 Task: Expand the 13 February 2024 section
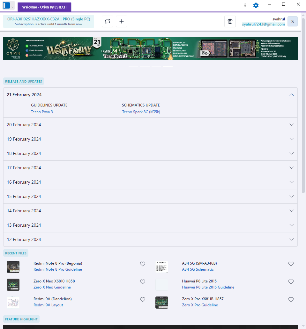click(x=150, y=225)
